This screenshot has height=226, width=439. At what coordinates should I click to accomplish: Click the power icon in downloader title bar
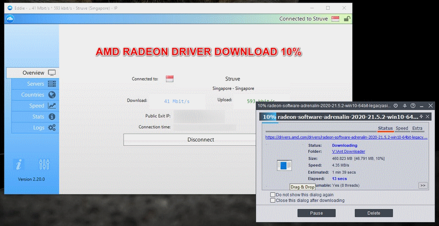tap(396, 106)
